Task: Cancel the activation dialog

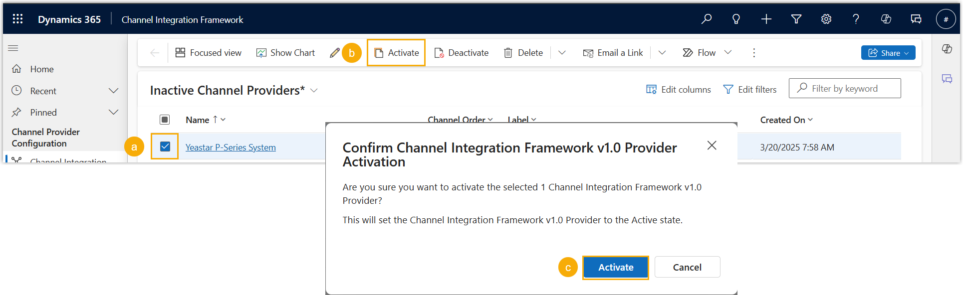Action: coord(687,268)
